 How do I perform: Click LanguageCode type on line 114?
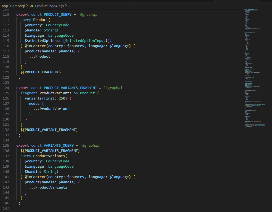[x=61, y=36]
